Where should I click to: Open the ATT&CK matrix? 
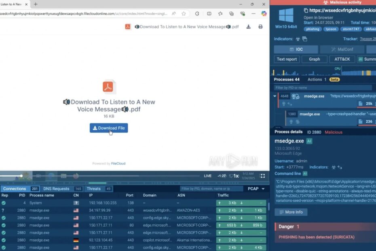(x=342, y=59)
